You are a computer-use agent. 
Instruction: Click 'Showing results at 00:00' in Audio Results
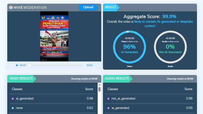tap(180, 79)
